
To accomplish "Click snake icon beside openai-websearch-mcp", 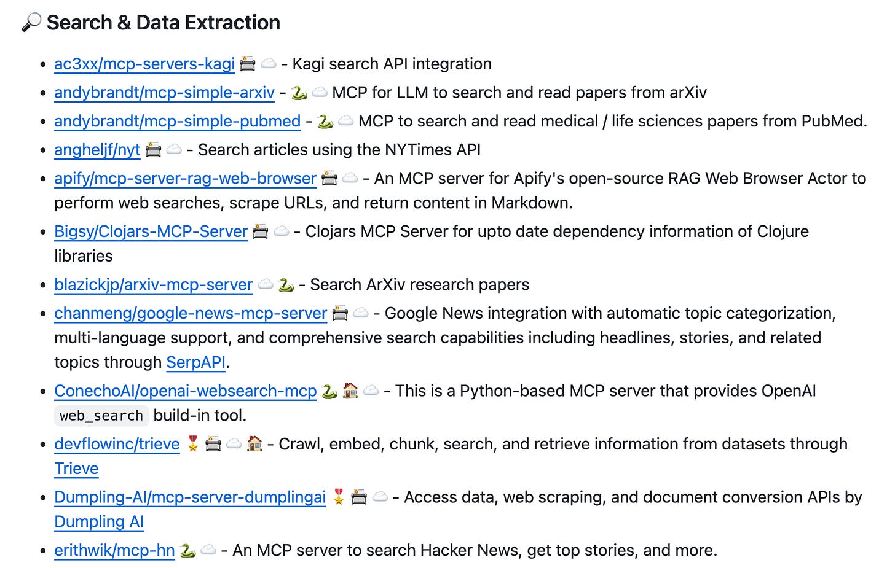I will point(329,391).
